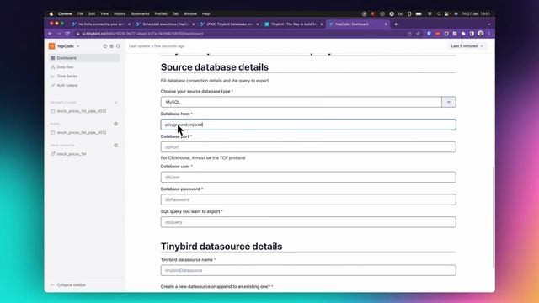The height and width of the screenshot is (303, 539).
Task: Reload the page
Action: click(x=67, y=34)
